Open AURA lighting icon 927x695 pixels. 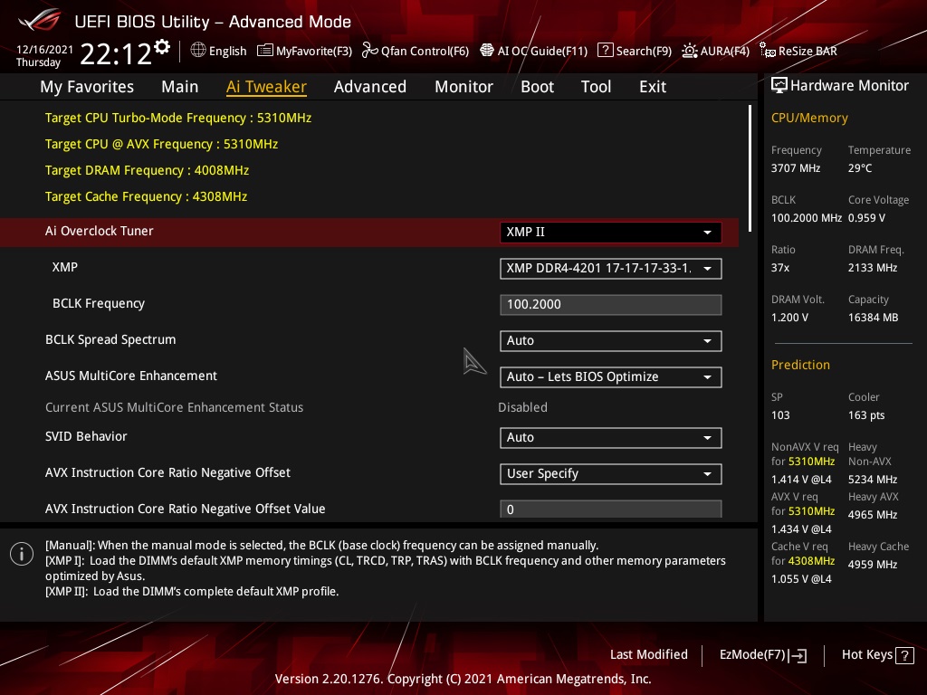point(689,51)
